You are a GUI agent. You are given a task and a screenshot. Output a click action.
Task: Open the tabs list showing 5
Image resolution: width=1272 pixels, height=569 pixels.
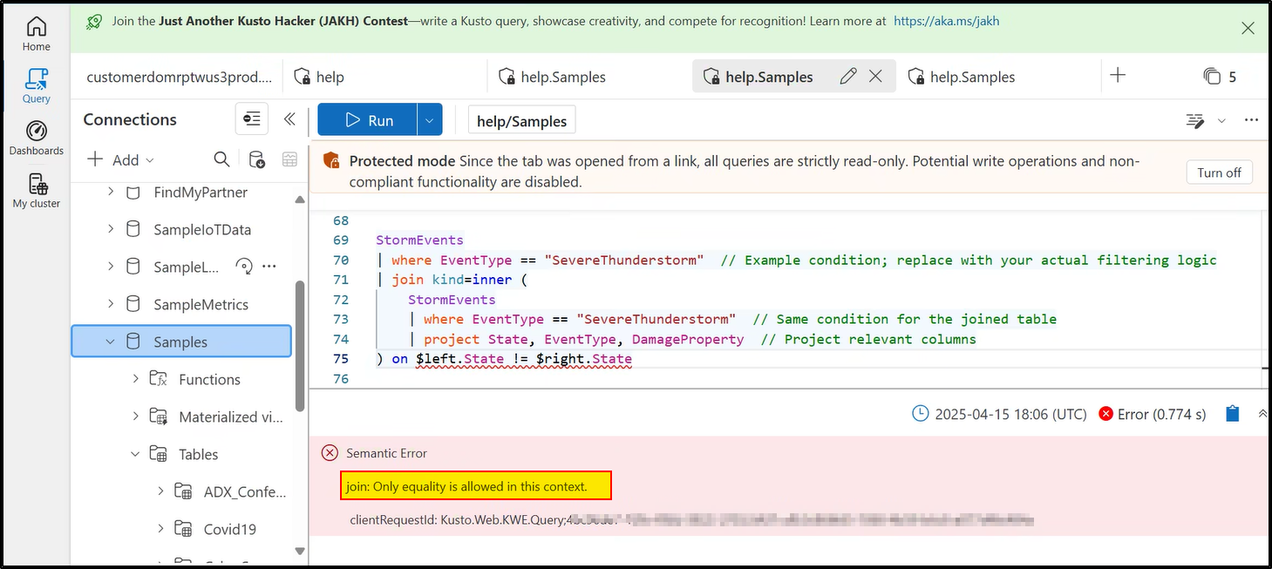[1220, 77]
